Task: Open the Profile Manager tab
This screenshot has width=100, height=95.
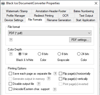Action: (x=16, y=16)
